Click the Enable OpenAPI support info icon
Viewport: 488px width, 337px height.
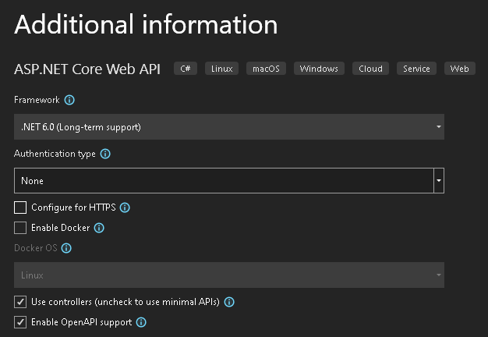[142, 321]
